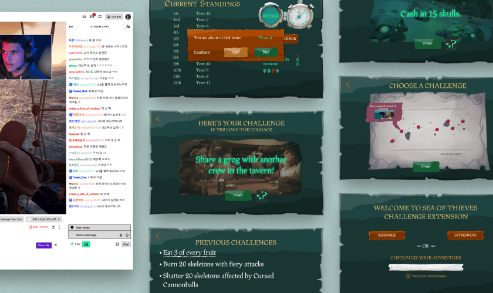
Task: Go back from Here's Your Challenge panel
Action: coord(158,120)
